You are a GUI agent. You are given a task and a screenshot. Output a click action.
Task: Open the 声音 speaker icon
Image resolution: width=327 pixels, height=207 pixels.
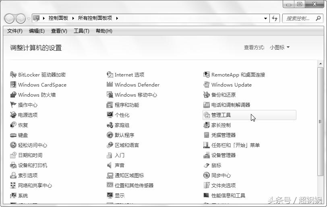(x=109, y=165)
